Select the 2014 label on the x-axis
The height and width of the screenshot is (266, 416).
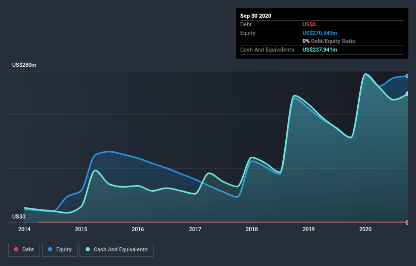24,229
